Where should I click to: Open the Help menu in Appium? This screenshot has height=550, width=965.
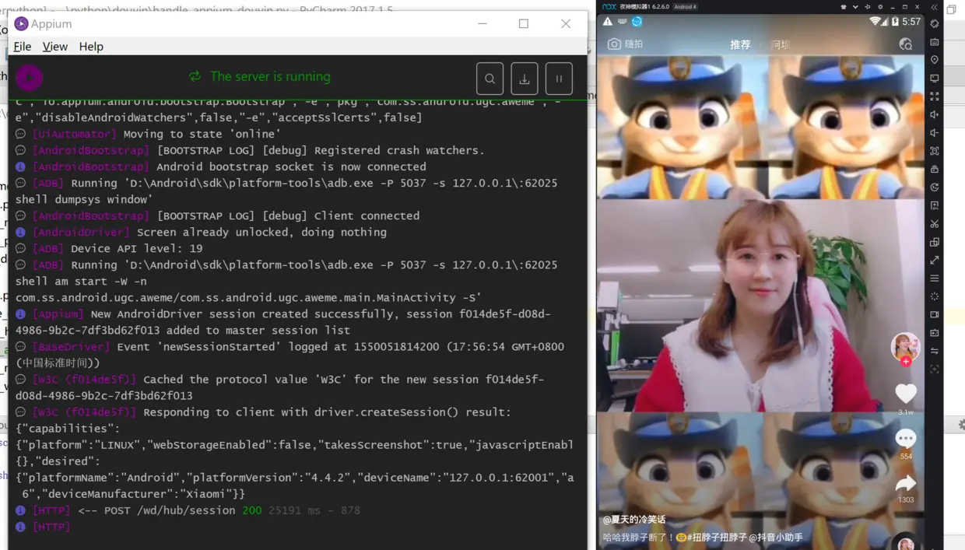coord(91,47)
